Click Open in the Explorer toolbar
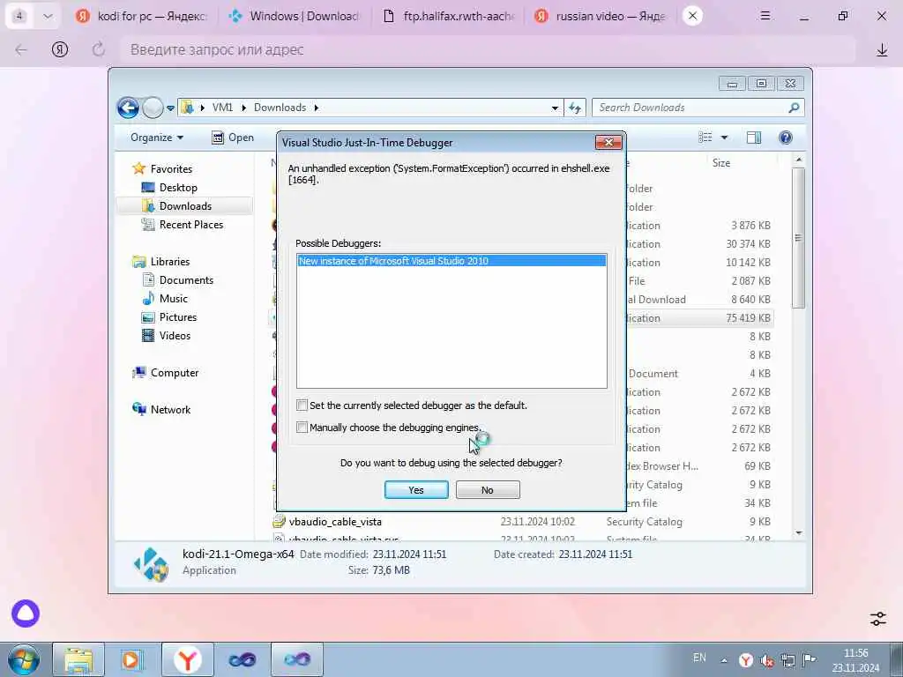This screenshot has height=677, width=903. [x=233, y=137]
